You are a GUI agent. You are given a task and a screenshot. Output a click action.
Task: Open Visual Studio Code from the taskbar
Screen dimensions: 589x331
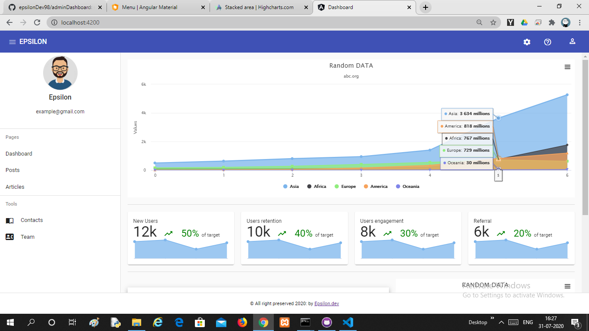point(348,322)
